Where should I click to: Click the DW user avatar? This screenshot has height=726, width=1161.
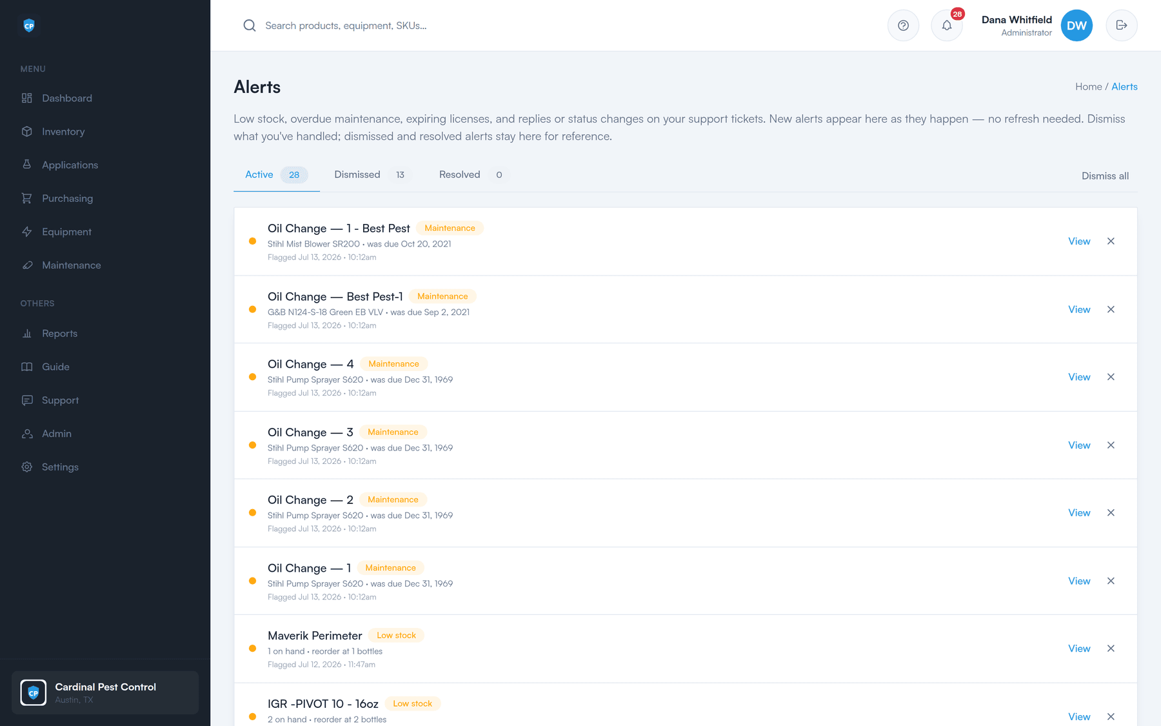point(1077,26)
